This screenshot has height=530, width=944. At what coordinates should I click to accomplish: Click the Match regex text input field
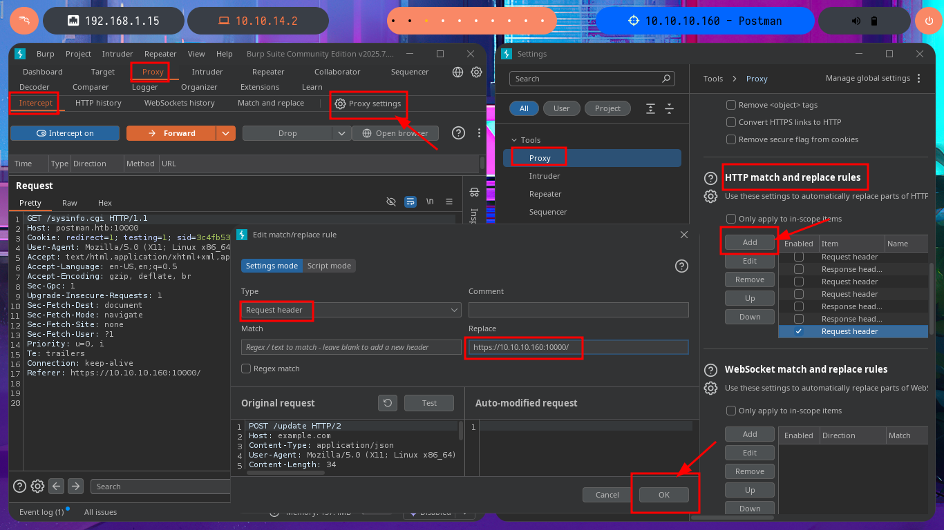(x=351, y=347)
